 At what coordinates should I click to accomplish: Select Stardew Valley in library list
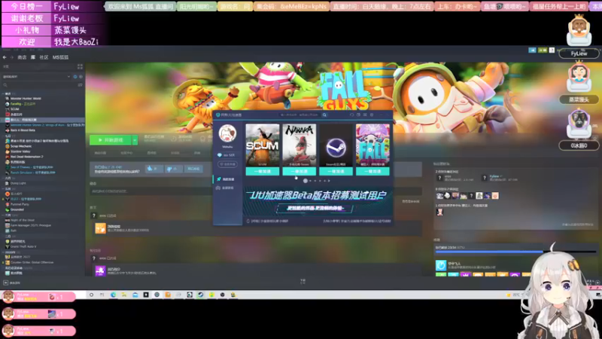point(20,151)
